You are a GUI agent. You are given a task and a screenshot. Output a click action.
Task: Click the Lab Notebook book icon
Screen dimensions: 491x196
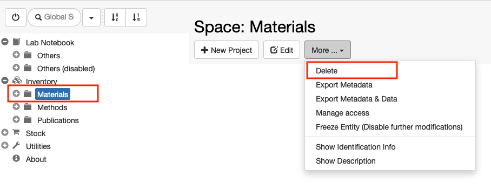pyautogui.click(x=16, y=42)
